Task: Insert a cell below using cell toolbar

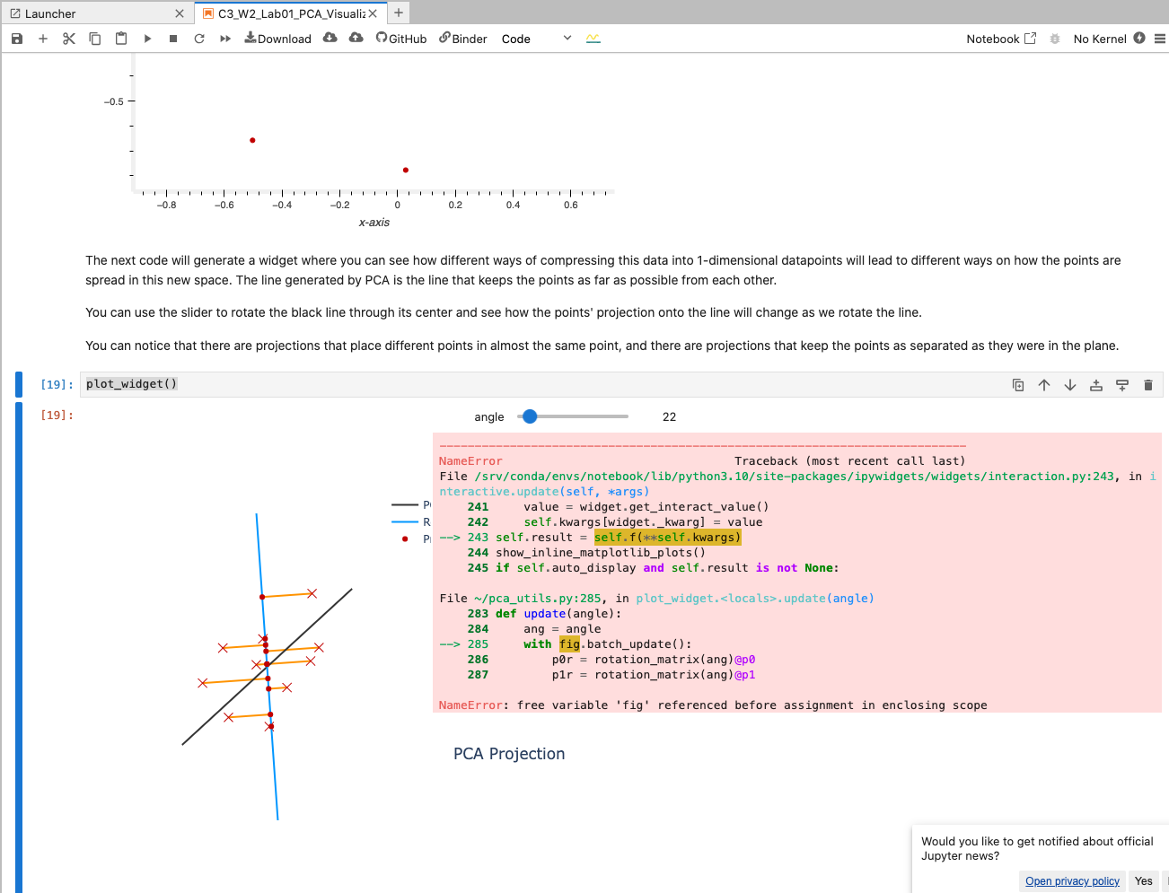Action: [x=1122, y=385]
